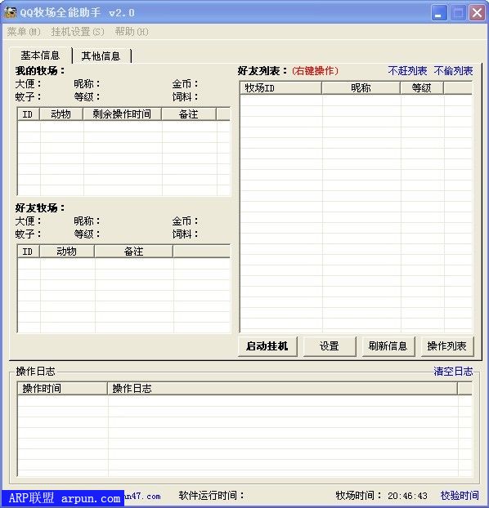Click 好友牧场 table 备注 column header
Image resolution: width=489 pixels, height=508 pixels.
pos(133,252)
